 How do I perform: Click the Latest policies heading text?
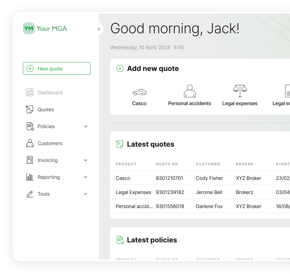pyautogui.click(x=152, y=240)
